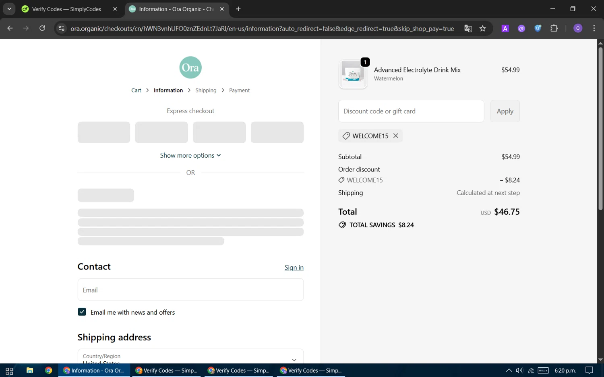
Task: Focus the Email input field
Action: pyautogui.click(x=190, y=290)
